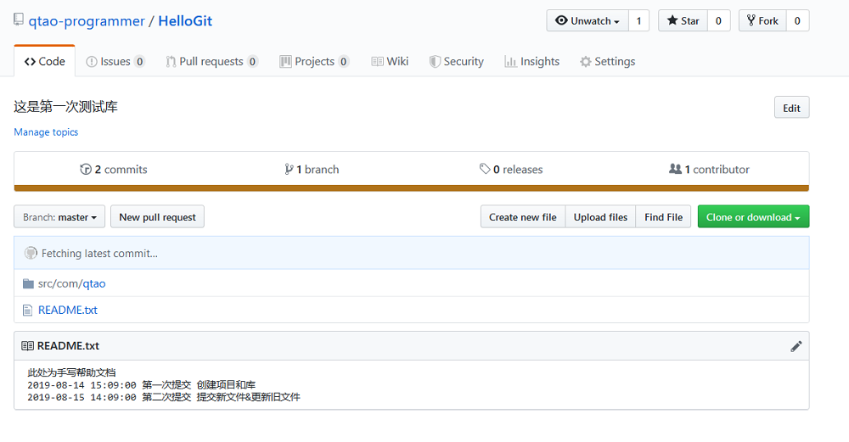This screenshot has height=442, width=849.
Task: Open the HelloGit repository link
Action: [185, 21]
